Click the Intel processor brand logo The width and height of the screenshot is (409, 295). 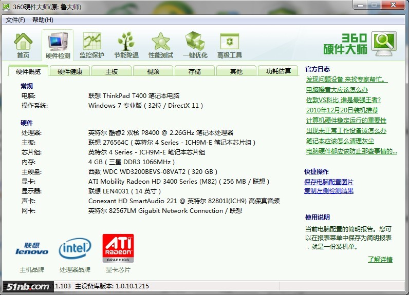pyautogui.click(x=75, y=249)
